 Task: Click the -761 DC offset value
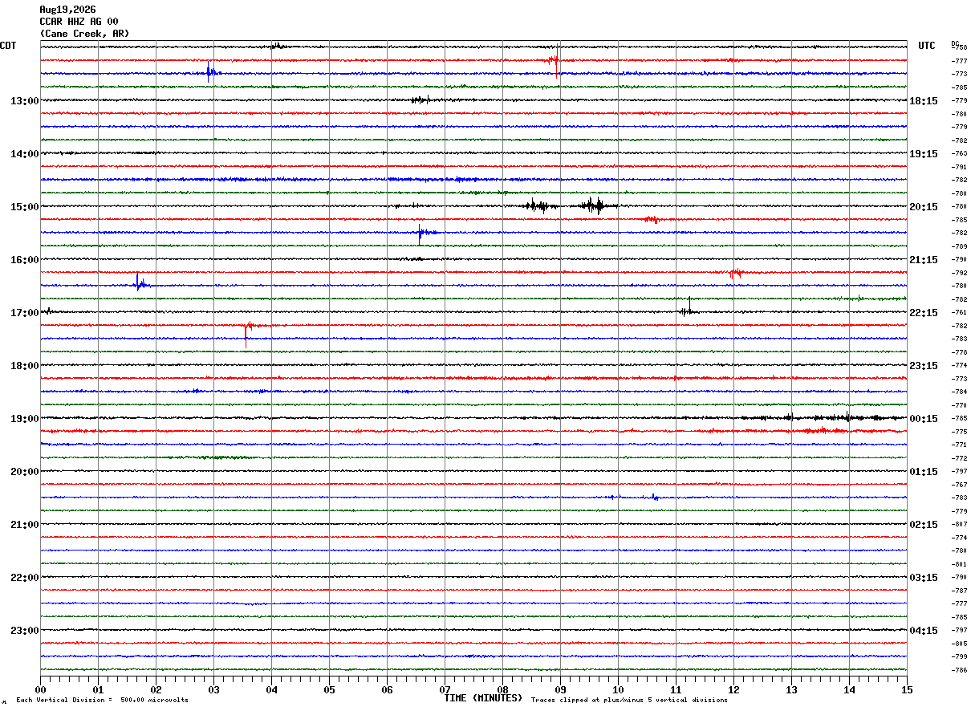click(x=959, y=312)
